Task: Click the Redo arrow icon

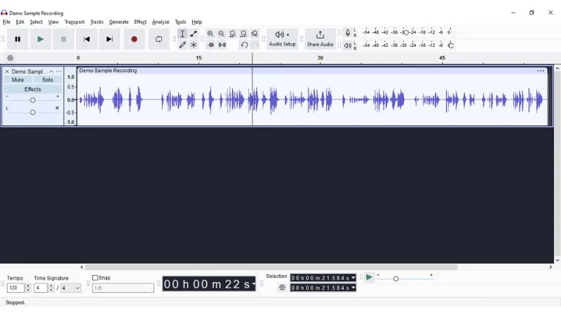Action: [x=255, y=45]
